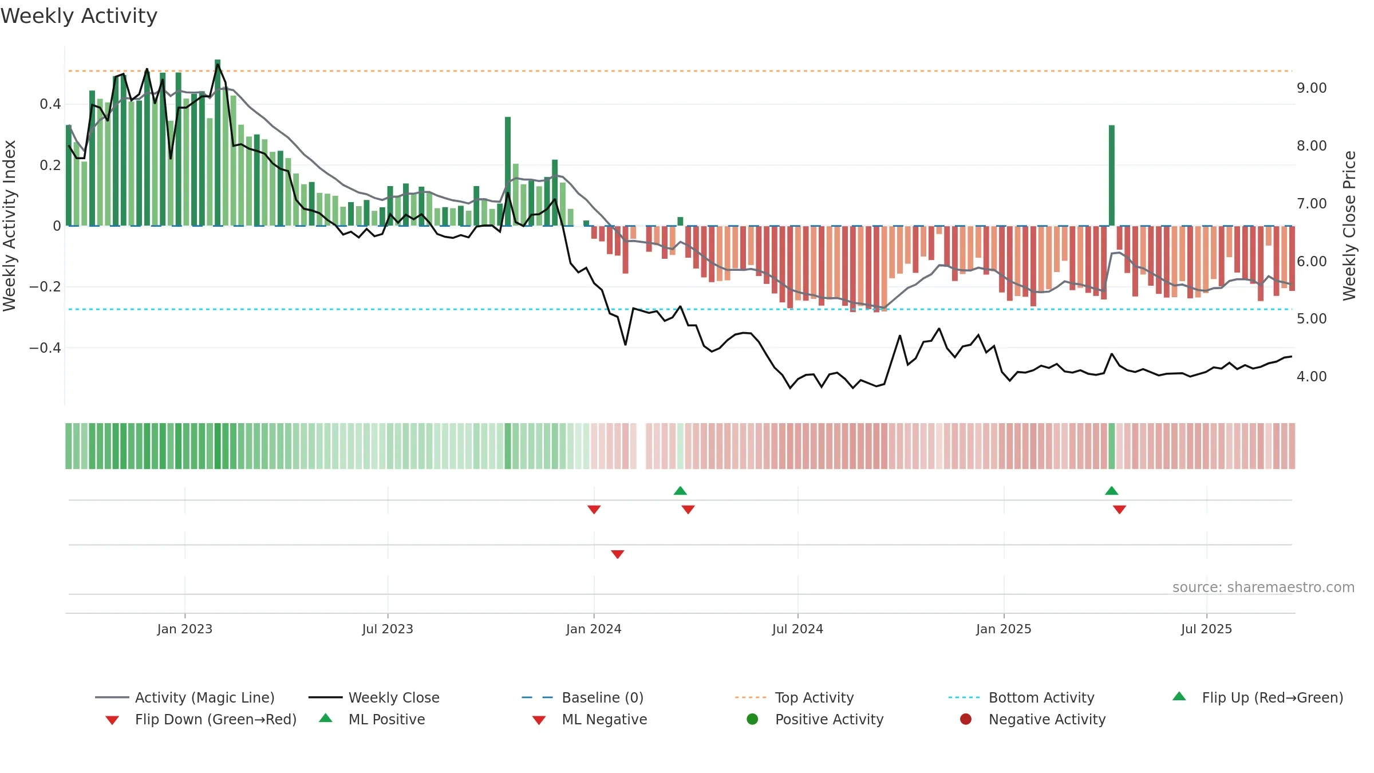Toggle the ML Positive legend entry
Screen dimensions: 1374x773
(x=372, y=719)
